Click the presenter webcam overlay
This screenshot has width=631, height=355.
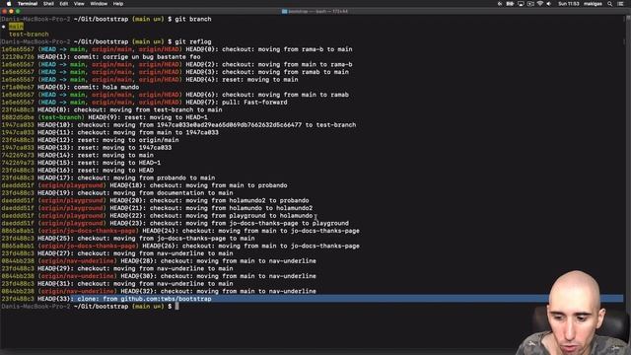tap(574, 313)
